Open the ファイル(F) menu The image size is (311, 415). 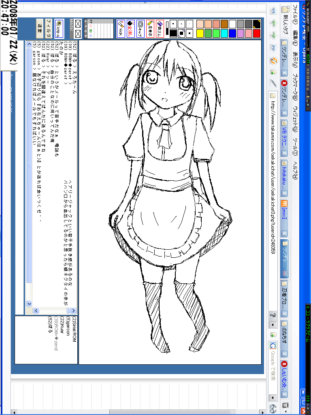coord(295,15)
